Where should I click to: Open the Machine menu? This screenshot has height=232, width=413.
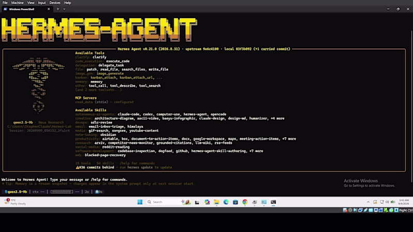click(x=18, y=3)
